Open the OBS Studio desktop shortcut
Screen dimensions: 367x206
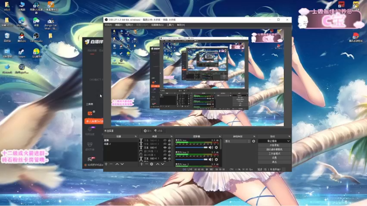tap(36, 38)
